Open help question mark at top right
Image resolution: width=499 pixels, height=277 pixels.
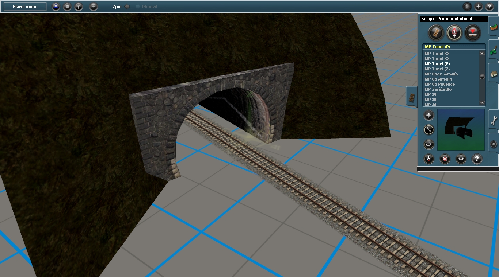click(x=490, y=7)
